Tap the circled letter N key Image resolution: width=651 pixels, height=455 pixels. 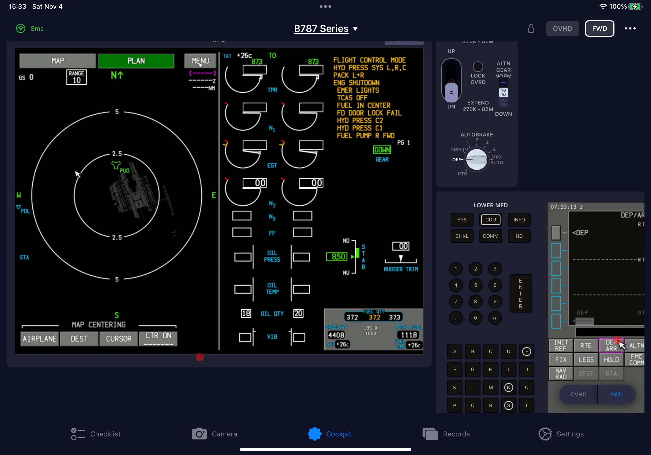(509, 388)
